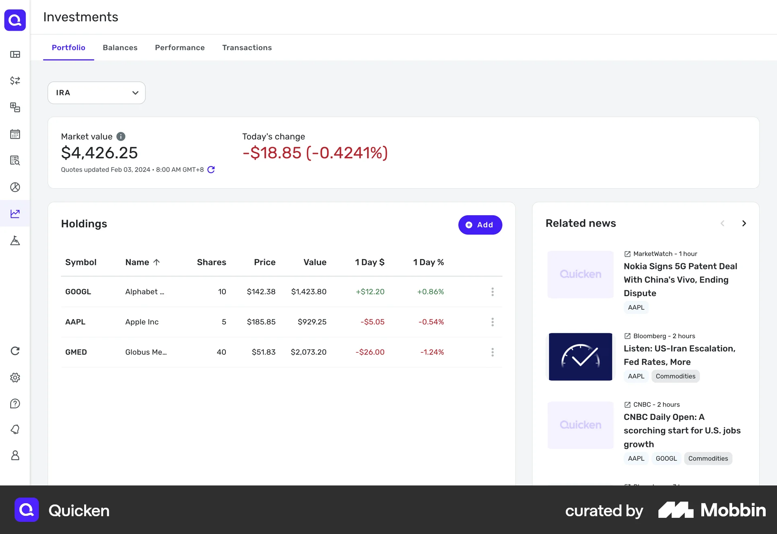
Task: Go to previous related news page
Action: [722, 223]
